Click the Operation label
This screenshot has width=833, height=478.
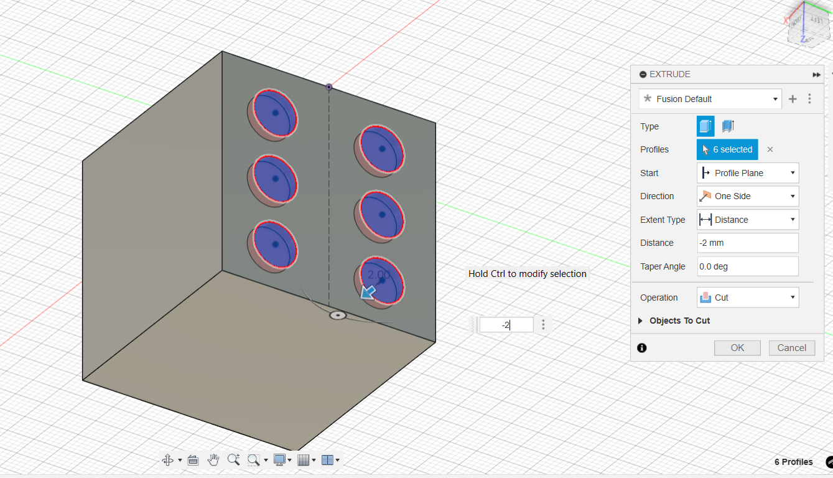click(659, 298)
